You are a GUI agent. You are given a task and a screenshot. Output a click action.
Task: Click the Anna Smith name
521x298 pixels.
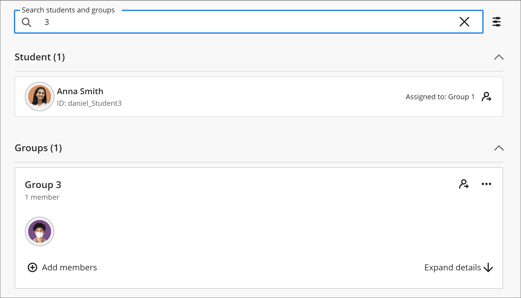tap(80, 91)
